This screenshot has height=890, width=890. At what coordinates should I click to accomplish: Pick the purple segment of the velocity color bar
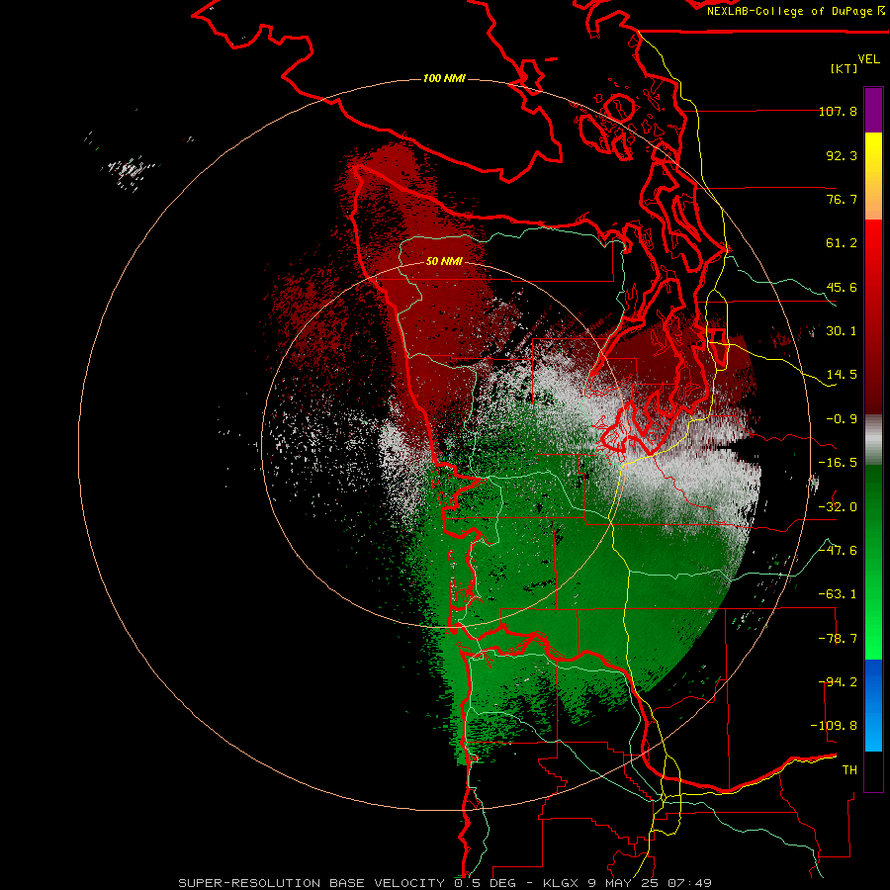[x=873, y=110]
